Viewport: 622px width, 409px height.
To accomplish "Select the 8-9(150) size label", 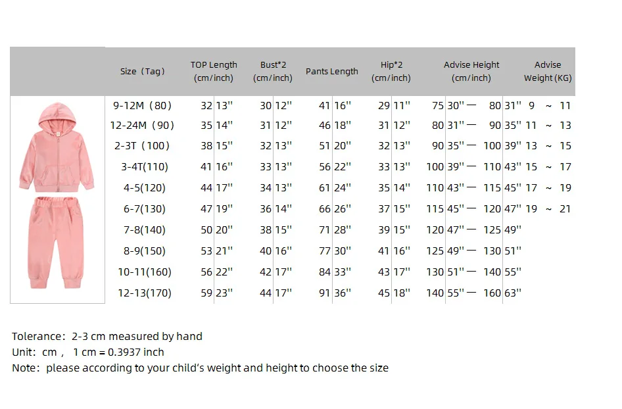I will click(143, 251).
